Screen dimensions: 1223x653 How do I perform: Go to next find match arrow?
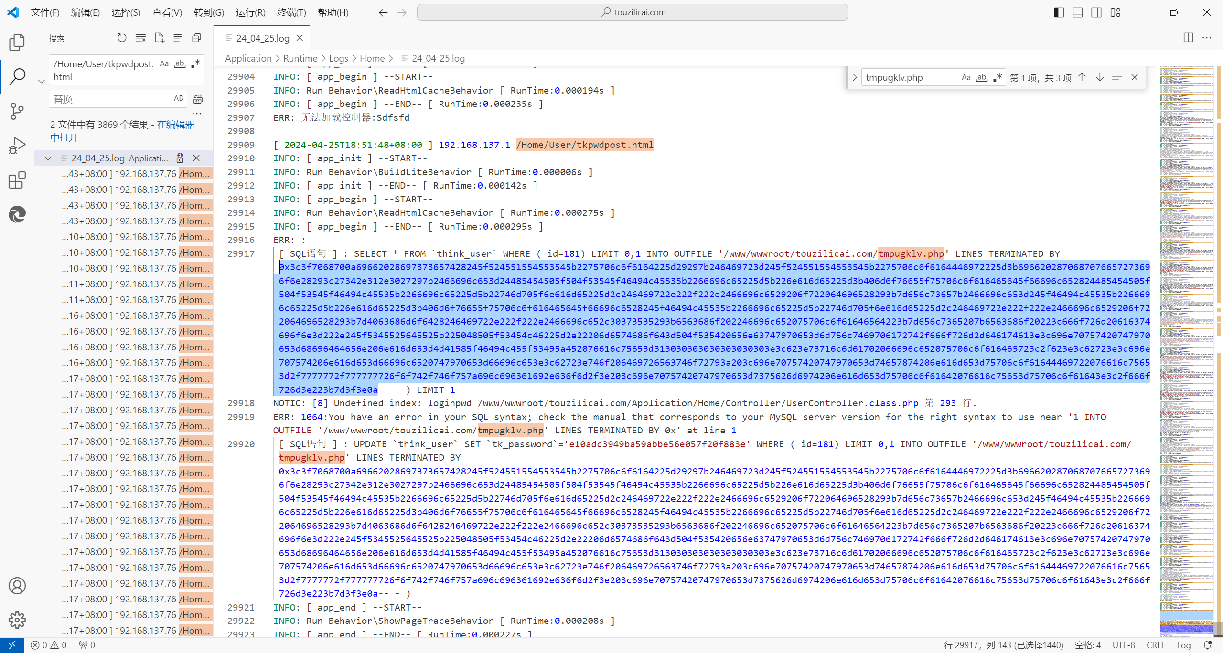1100,77
